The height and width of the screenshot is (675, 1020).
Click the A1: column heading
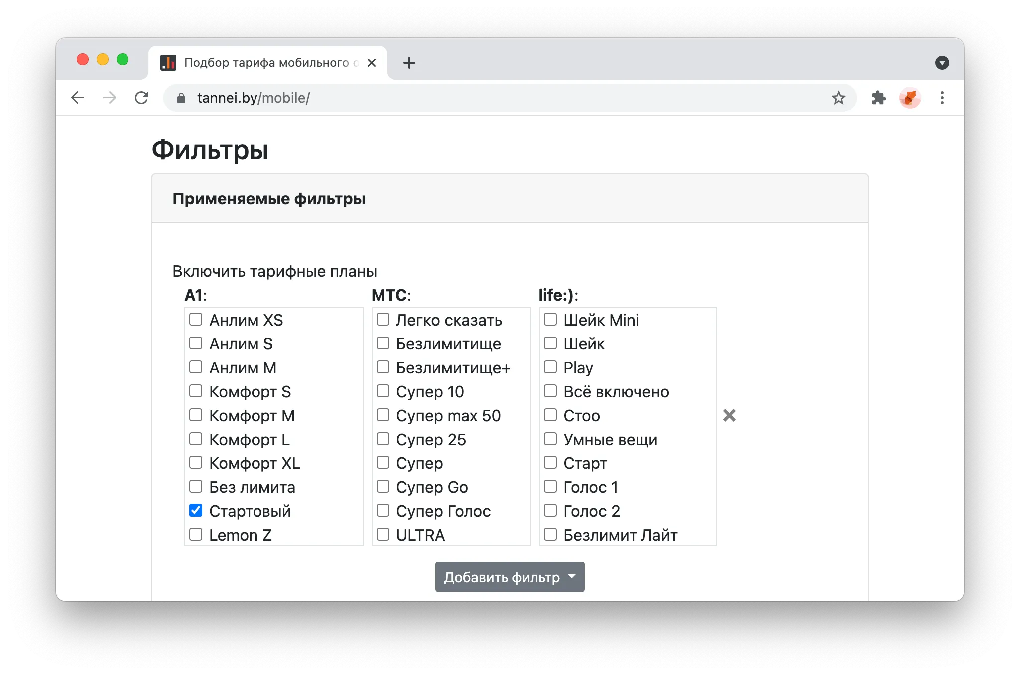[196, 295]
